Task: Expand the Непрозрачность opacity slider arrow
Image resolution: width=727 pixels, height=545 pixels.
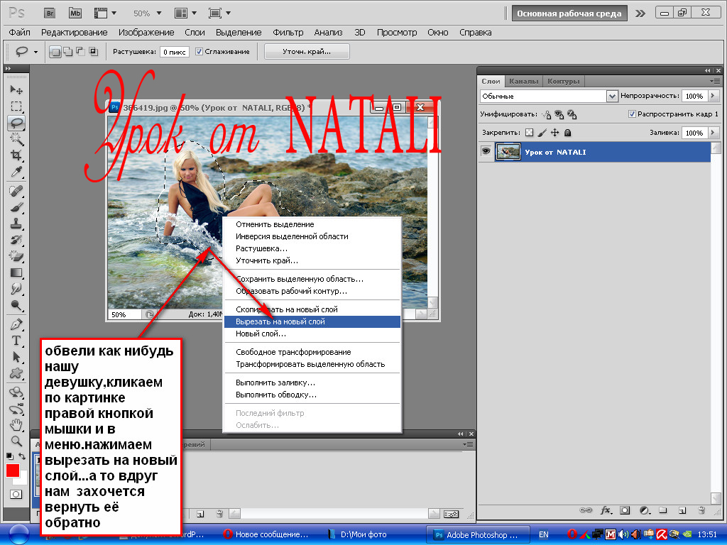Action: click(x=712, y=96)
